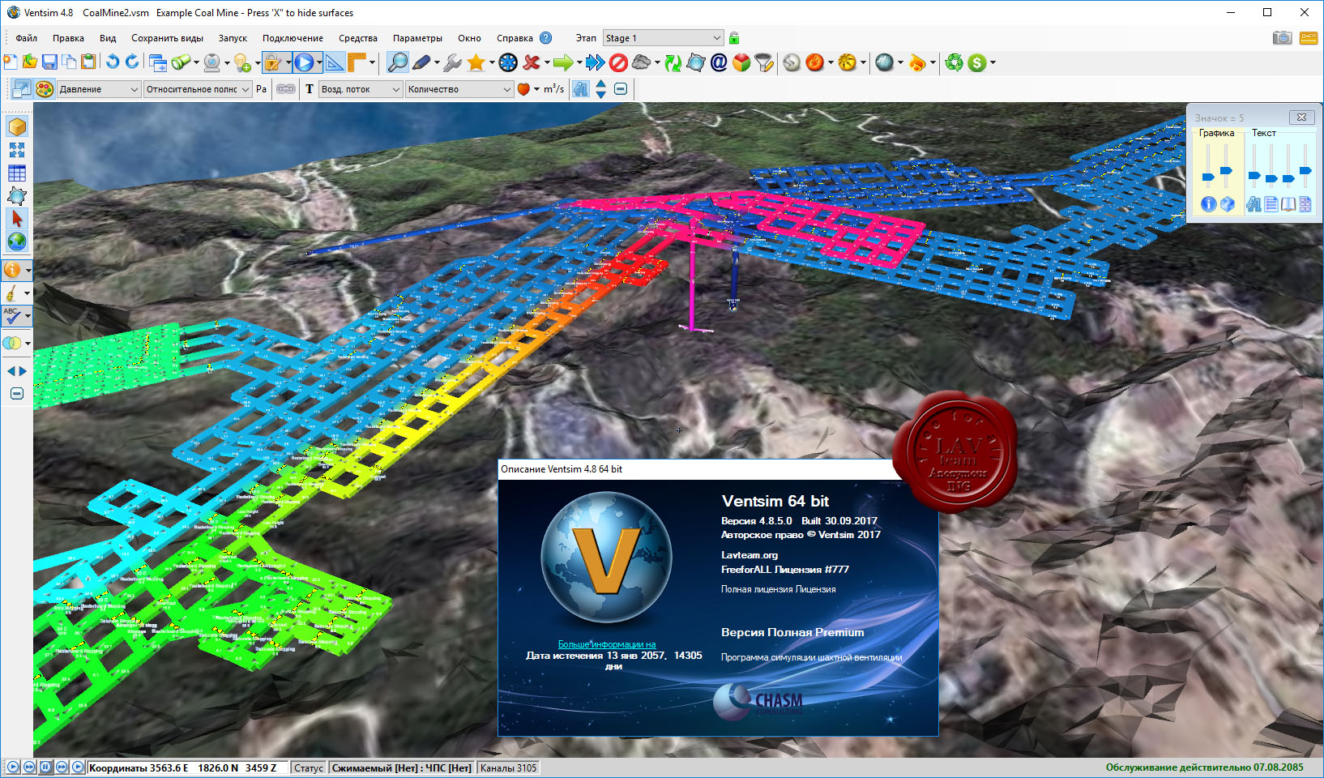Click the yellow cube icon in left sidebar
The image size is (1324, 778).
coord(17,126)
